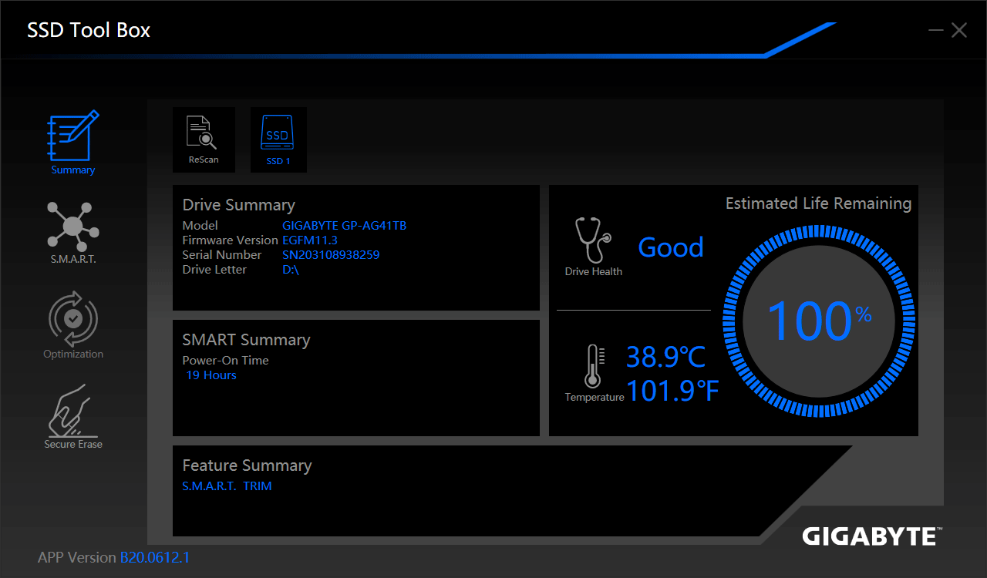This screenshot has height=578, width=987.
Task: Click the Optimization label in sidebar
Action: point(73,355)
